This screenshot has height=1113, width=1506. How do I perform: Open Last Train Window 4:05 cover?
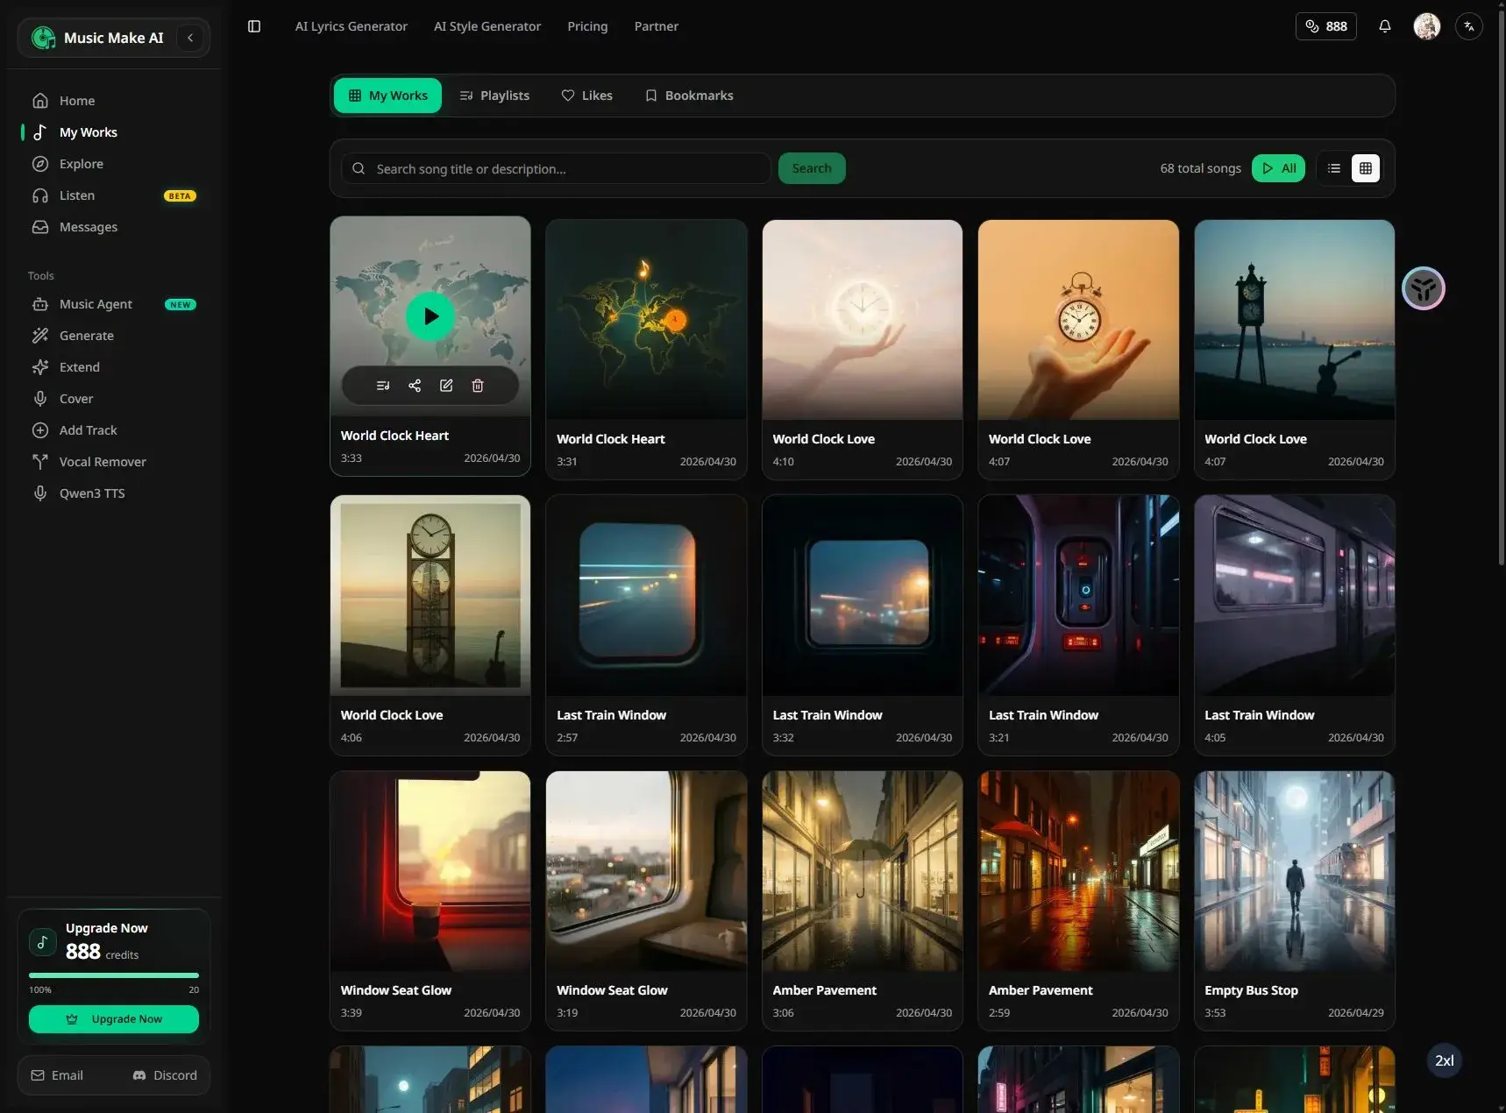[1294, 595]
